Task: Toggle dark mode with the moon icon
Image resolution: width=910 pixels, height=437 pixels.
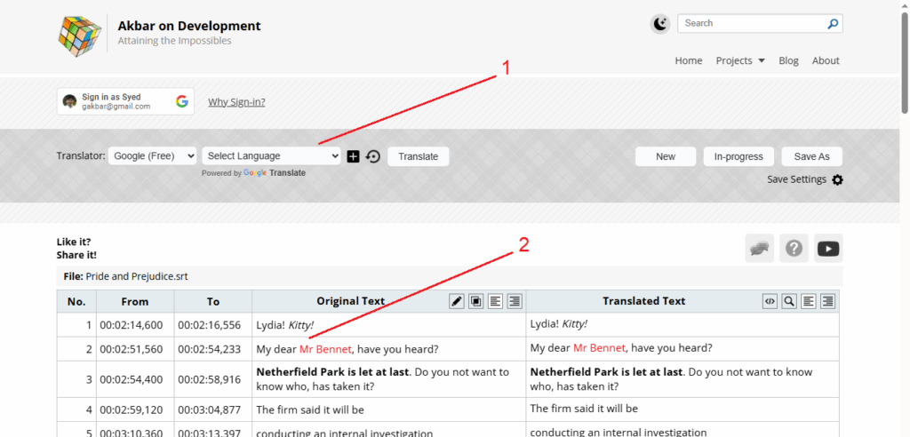Action: (659, 24)
